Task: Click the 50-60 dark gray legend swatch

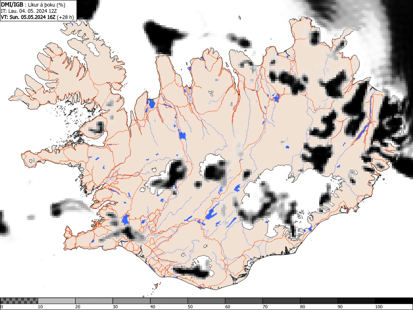Action: click(206, 301)
